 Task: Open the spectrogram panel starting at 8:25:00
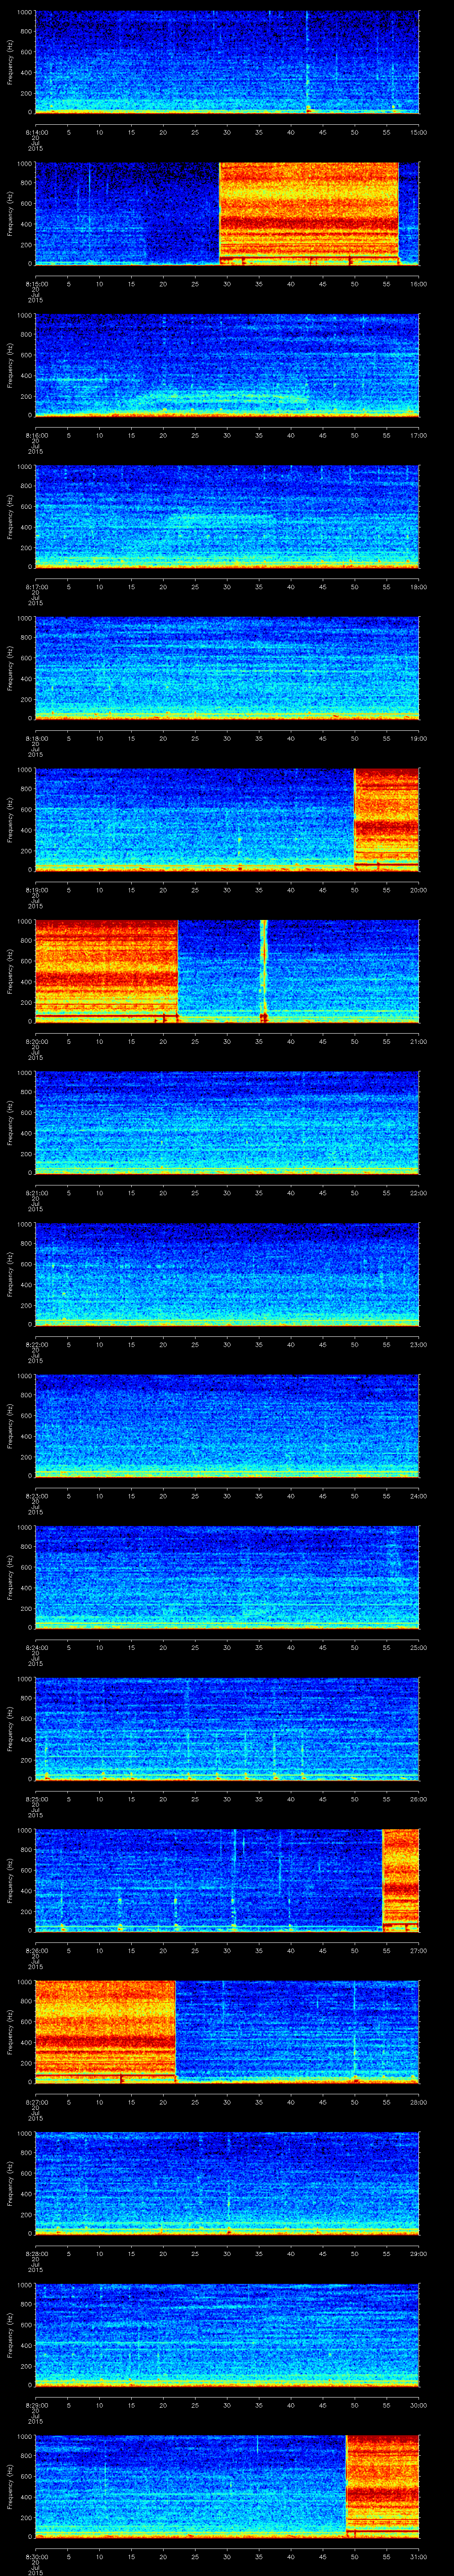pyautogui.click(x=227, y=1729)
